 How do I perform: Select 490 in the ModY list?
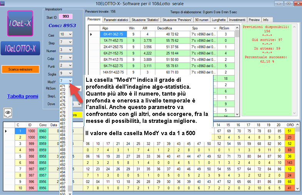click(63, 157)
